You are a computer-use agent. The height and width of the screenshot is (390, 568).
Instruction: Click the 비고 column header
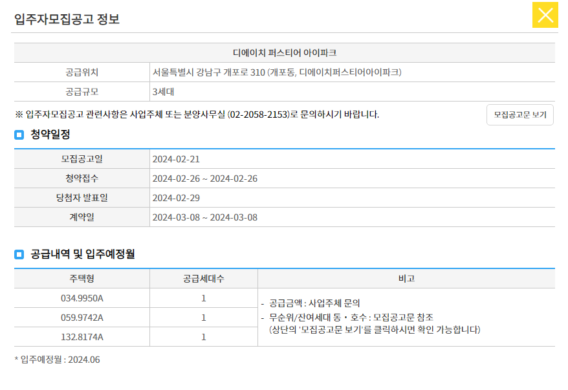pos(406,279)
